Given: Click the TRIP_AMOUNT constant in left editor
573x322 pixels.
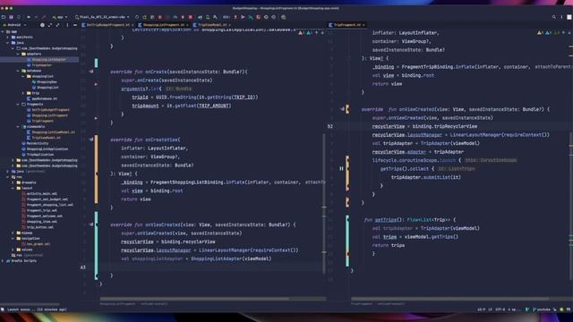Looking at the screenshot, I should pyautogui.click(x=213, y=106).
